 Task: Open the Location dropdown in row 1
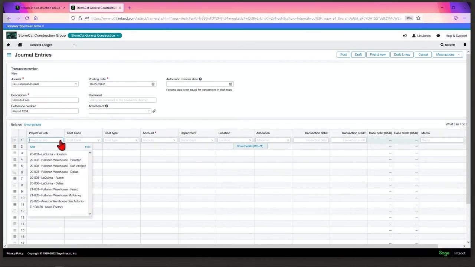(x=250, y=140)
